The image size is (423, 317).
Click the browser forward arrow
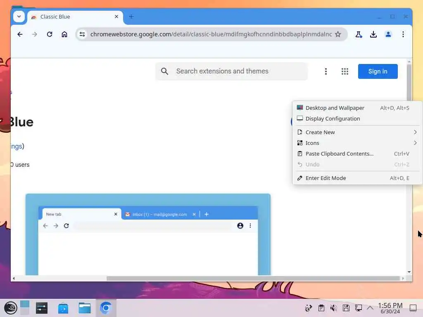(35, 34)
